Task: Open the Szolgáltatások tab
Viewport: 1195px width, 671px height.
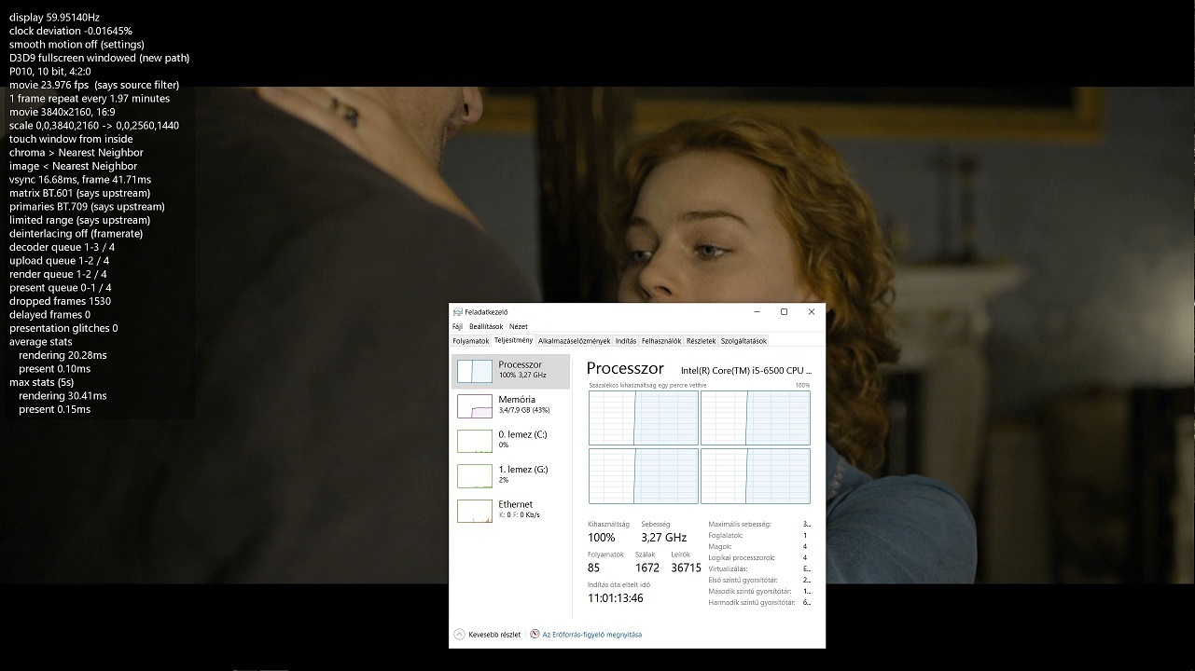Action: [x=743, y=341]
